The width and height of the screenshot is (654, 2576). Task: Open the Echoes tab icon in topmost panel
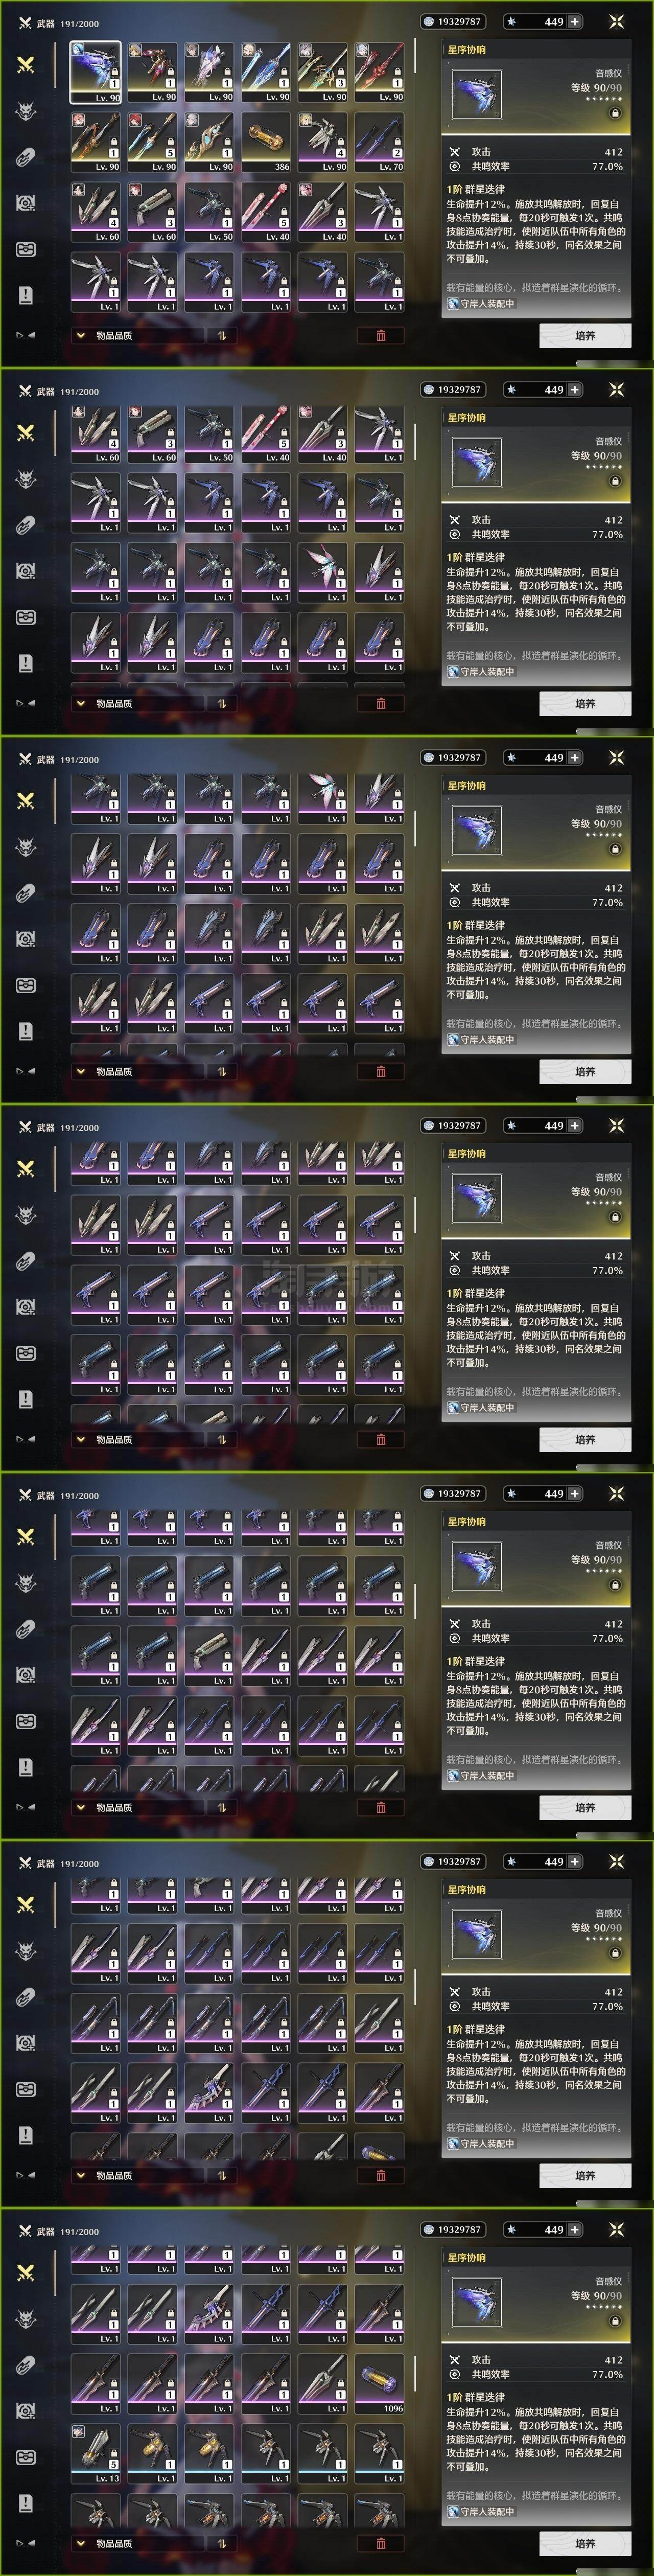click(x=26, y=110)
